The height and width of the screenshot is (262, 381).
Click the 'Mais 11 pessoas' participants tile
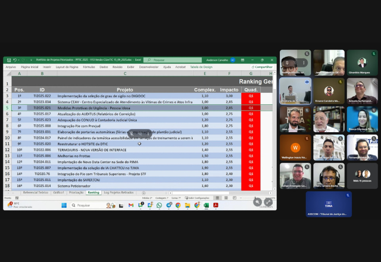362,176
